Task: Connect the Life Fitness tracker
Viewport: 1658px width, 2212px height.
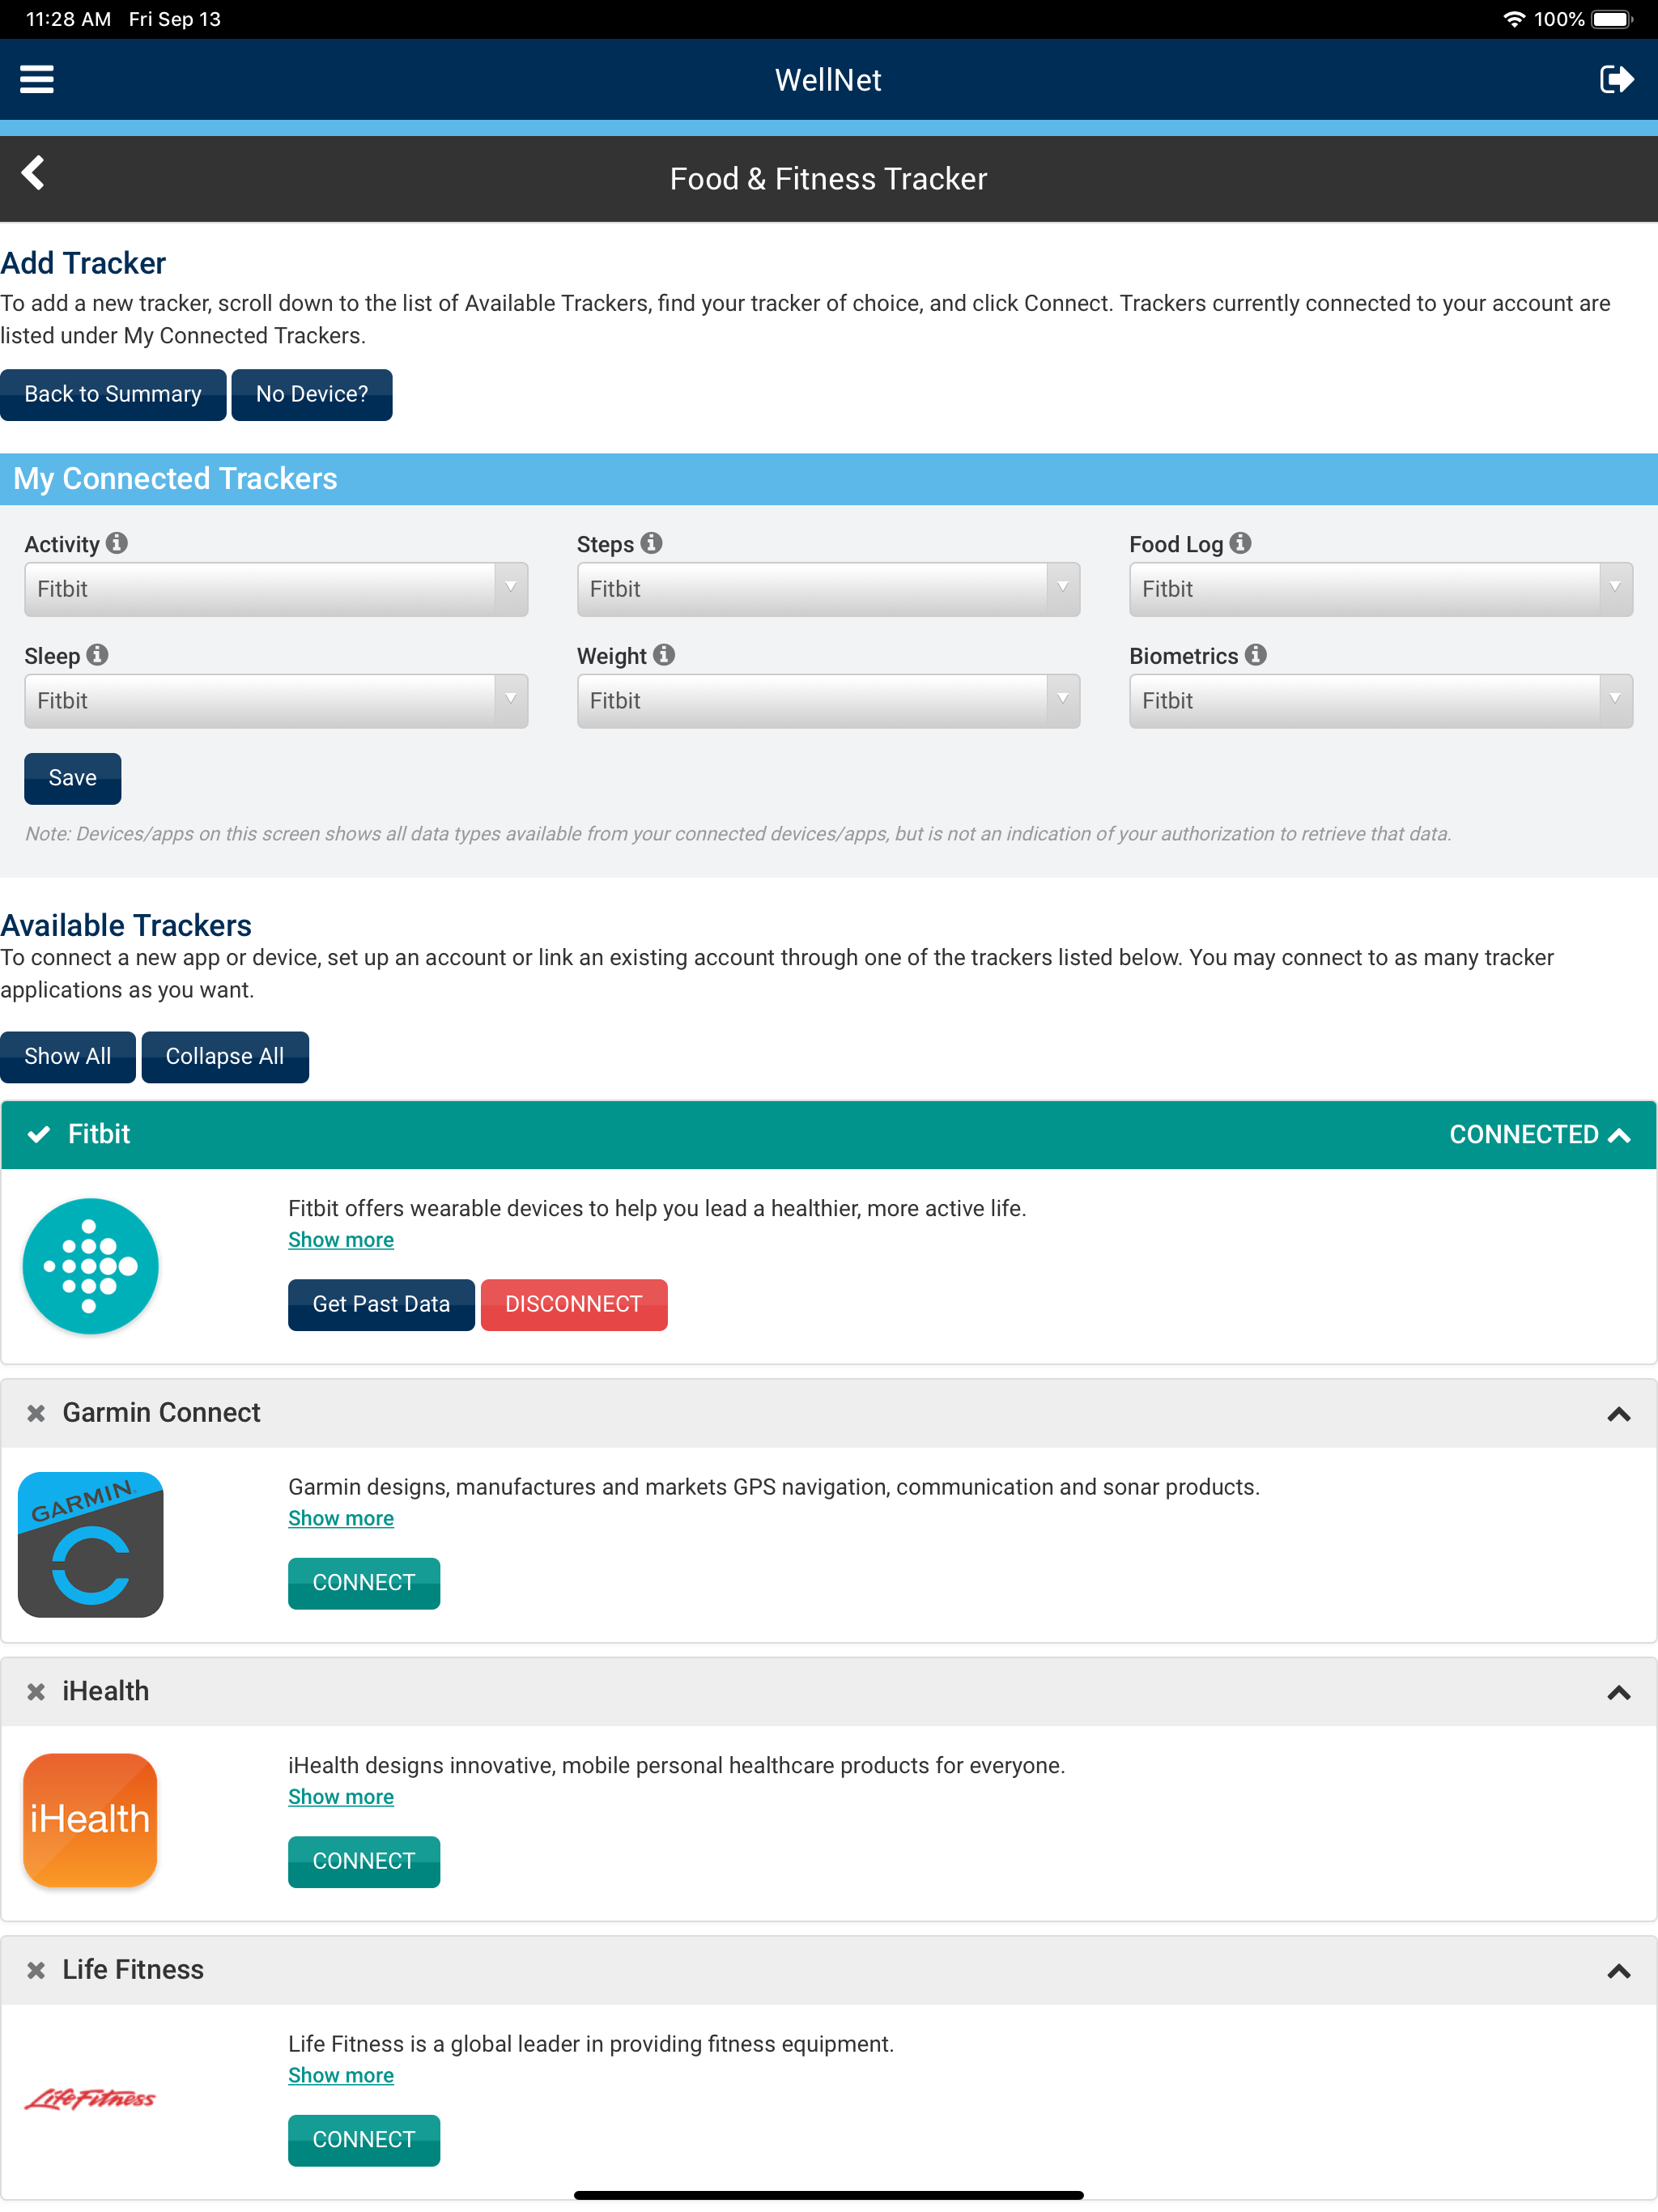Action: (364, 2140)
